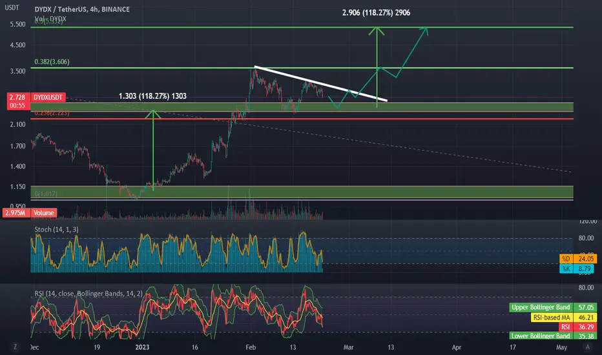Screen dimensions: 602x355
Task: Click the RSI-based MA 46.21 tag
Action: 564,318
